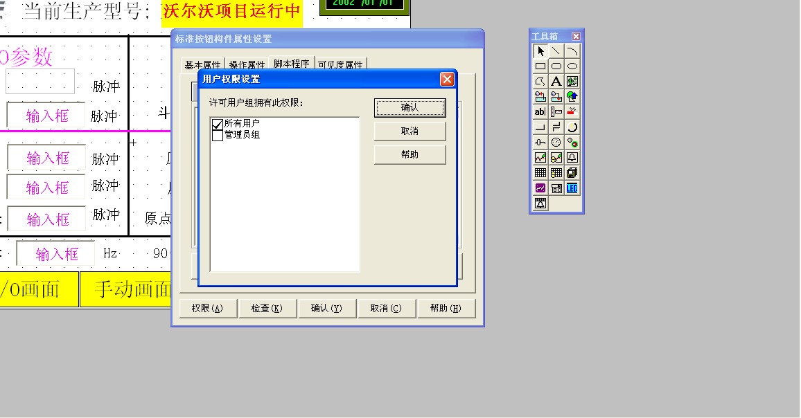This screenshot has width=801, height=418.
Task: Pick the rectangle shape tool
Action: click(x=540, y=66)
